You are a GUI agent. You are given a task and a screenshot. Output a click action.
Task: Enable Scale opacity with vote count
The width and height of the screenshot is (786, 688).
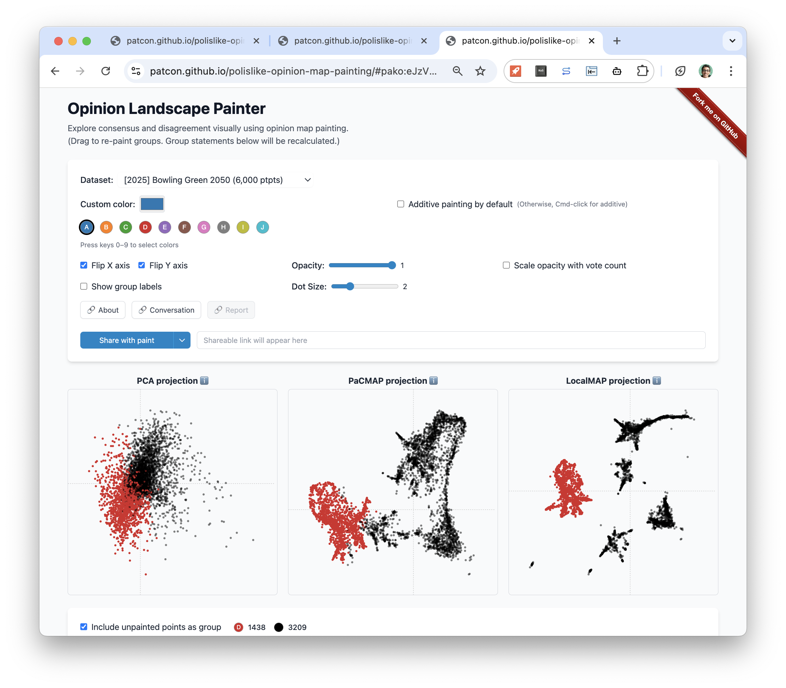tap(506, 265)
